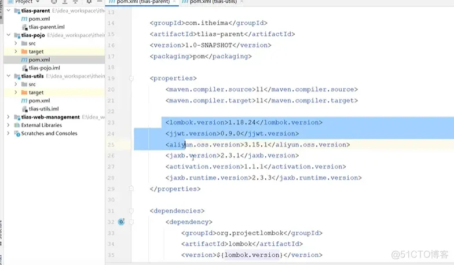Click ${lombok.version} reference on line 35
454x265 pixels.
[250, 255]
